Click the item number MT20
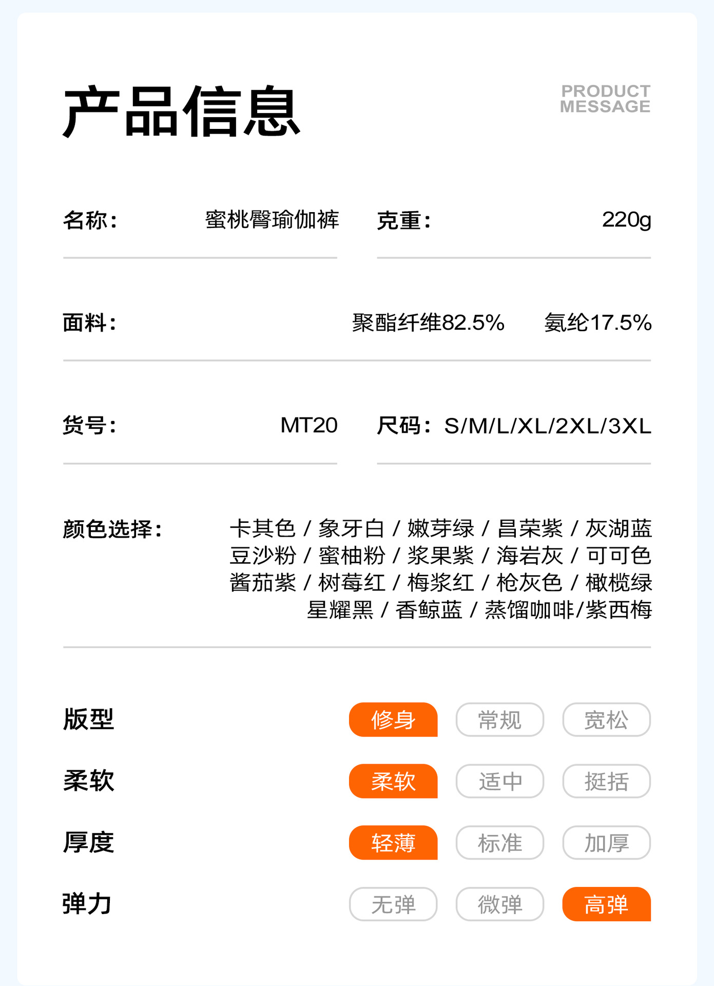This screenshot has height=986, width=714. click(308, 425)
